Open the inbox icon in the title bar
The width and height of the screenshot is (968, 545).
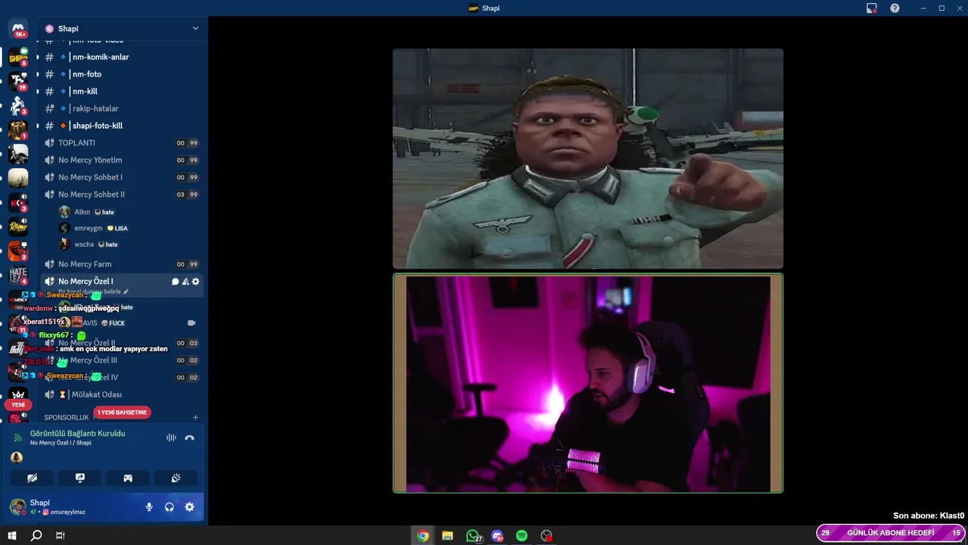tap(871, 8)
